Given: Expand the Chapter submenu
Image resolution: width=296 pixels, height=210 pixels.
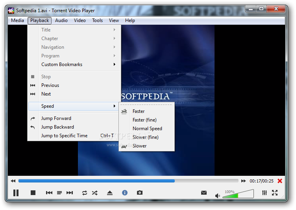Looking at the screenshot, I should pos(74,39).
